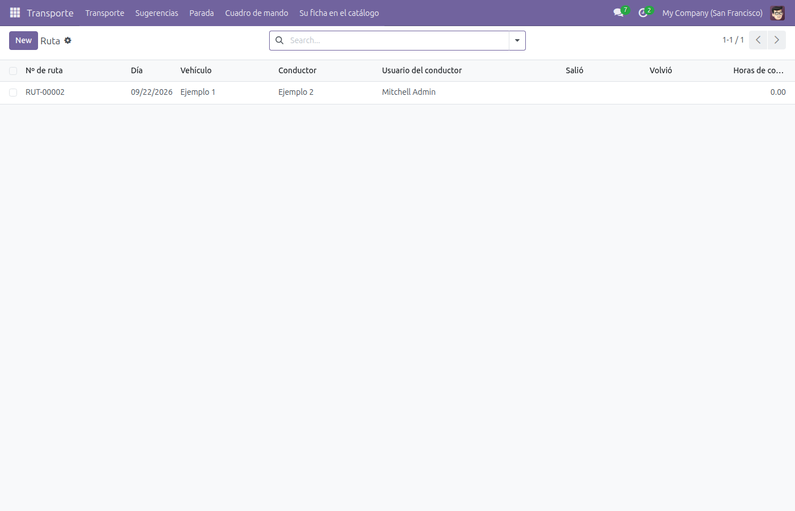Open route RUT-00002
This screenshot has height=511, width=795.
click(x=45, y=92)
